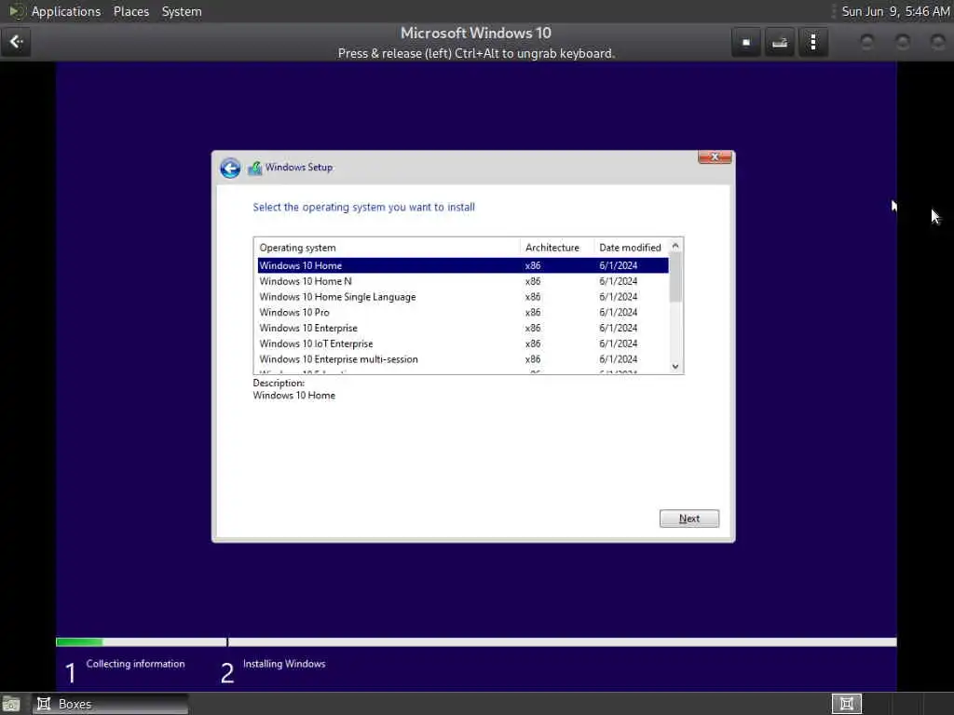Click the Windows Setup title icon
Viewport: 954px width, 715px height.
tap(254, 168)
